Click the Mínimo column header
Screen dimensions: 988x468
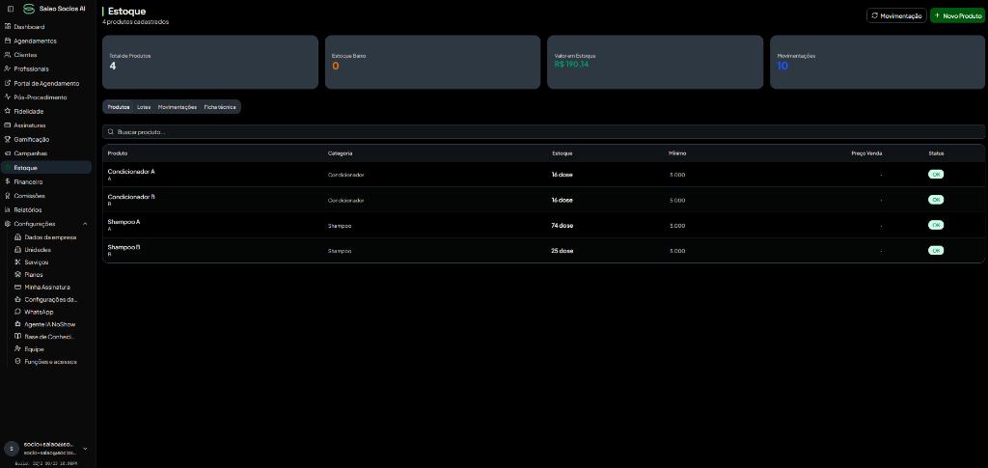coord(677,153)
